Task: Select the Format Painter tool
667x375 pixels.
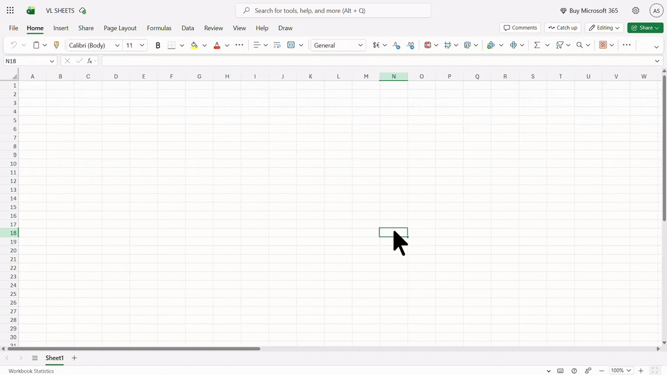Action: [x=56, y=45]
